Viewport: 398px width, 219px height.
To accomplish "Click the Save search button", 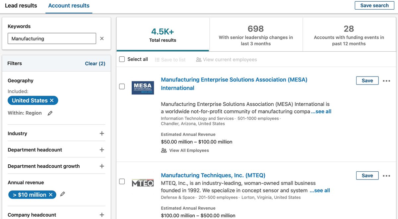I will [374, 5].
